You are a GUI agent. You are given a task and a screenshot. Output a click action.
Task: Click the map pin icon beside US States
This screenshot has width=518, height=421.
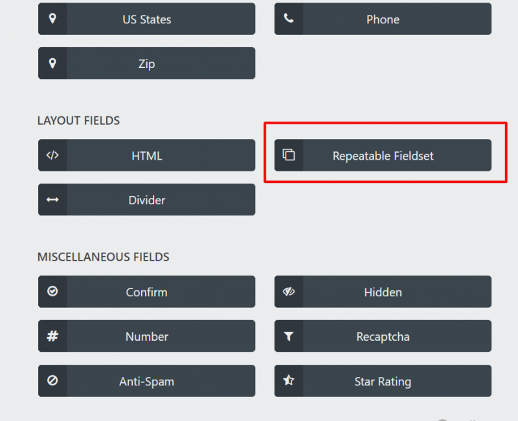pos(52,19)
